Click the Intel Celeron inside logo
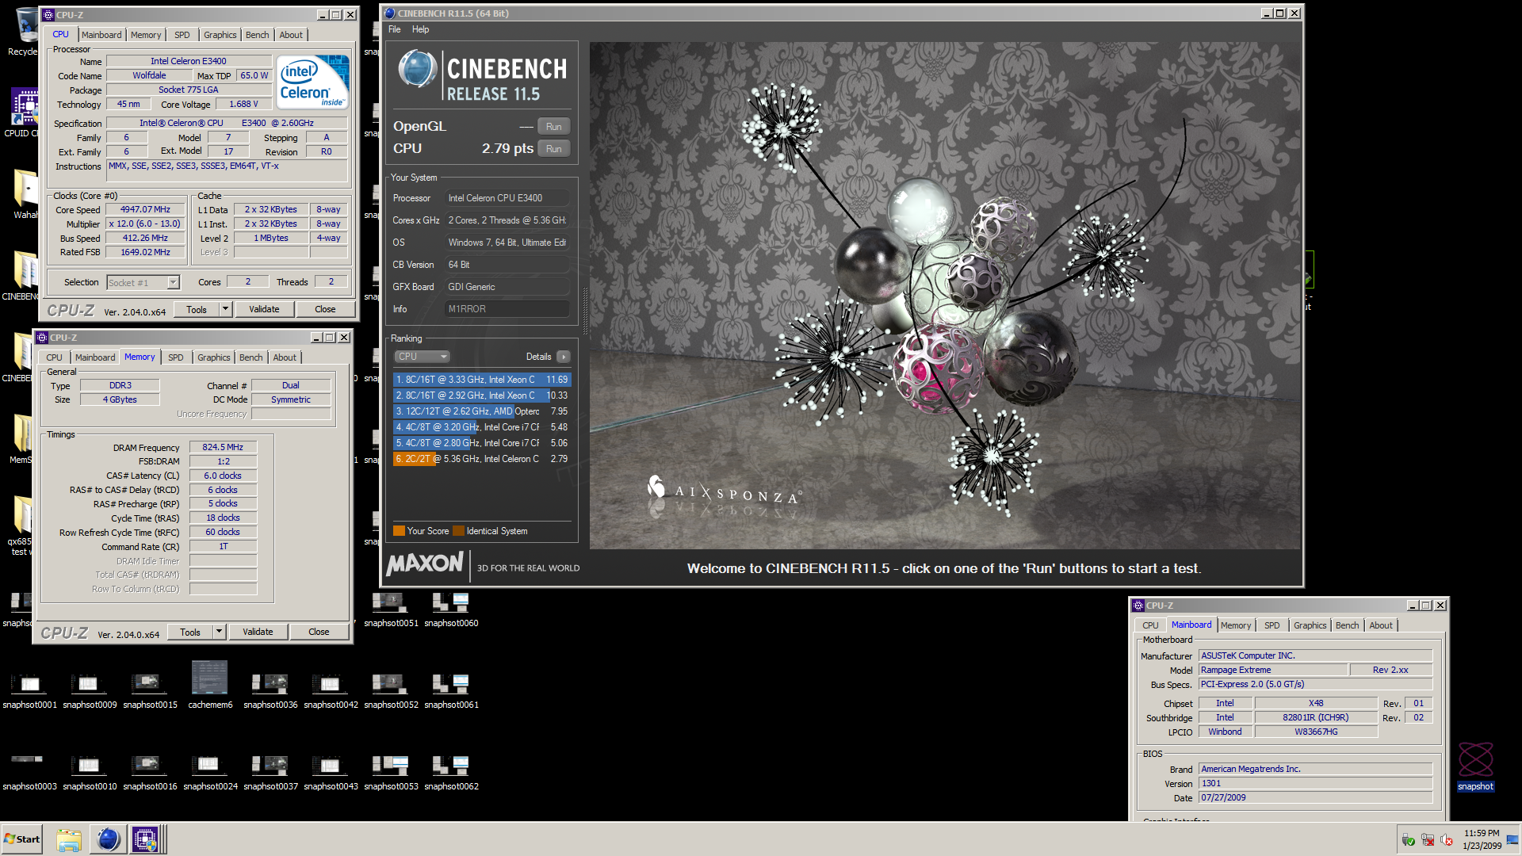 [313, 82]
